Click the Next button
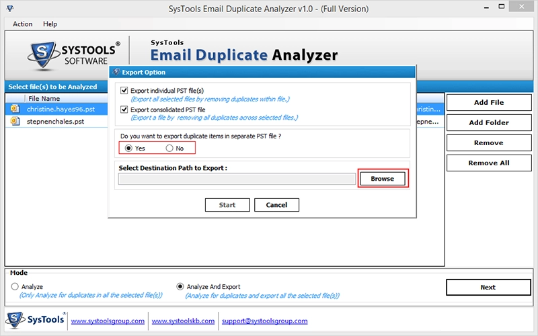The height and width of the screenshot is (336, 538). pos(488,287)
